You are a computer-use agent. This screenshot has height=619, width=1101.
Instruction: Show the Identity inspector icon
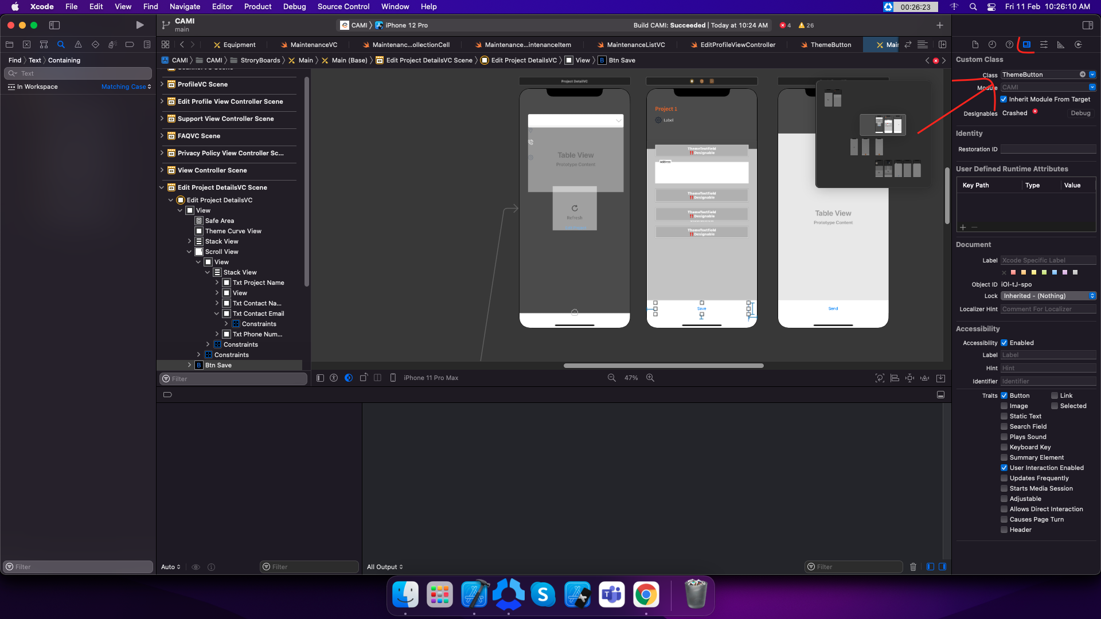tap(1026, 45)
